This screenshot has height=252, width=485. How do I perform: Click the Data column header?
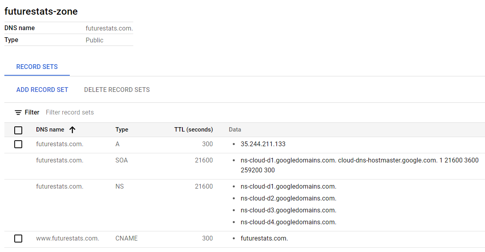coord(235,130)
